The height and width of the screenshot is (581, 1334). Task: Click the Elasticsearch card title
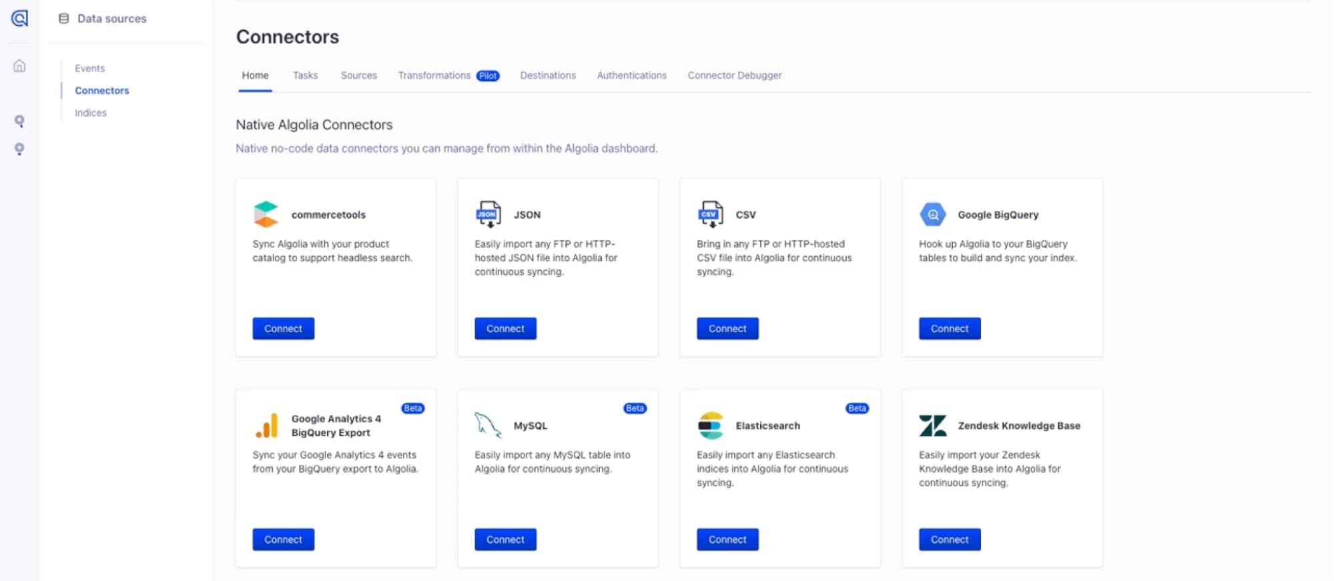click(768, 426)
